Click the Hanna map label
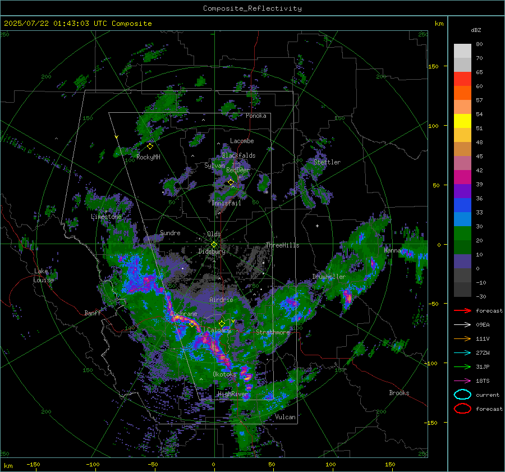This screenshot has height=472, width=505. coord(393,250)
